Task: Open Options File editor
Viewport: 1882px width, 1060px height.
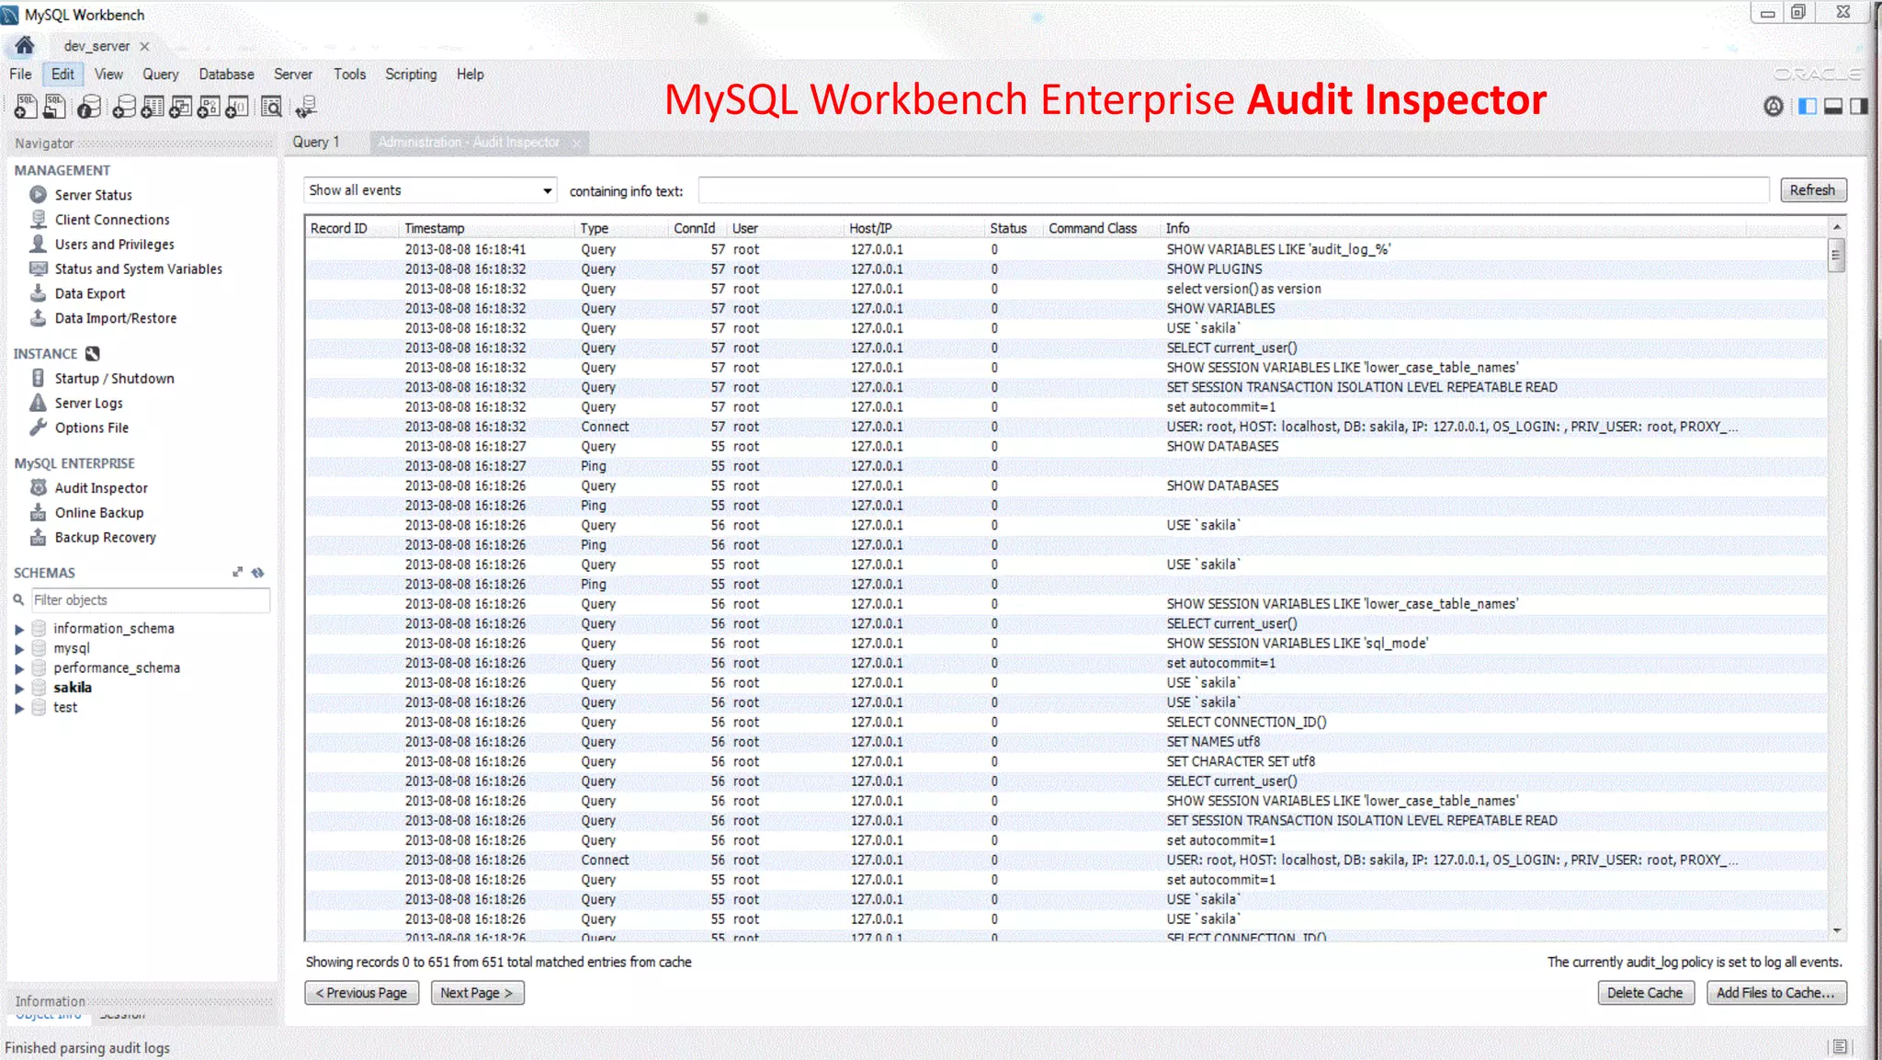Action: click(91, 428)
